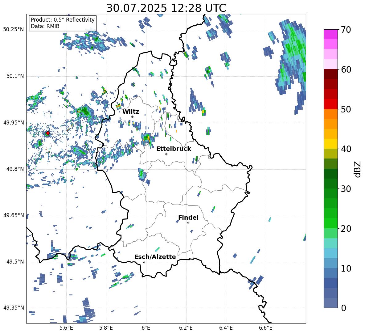Click the 6.6°E longitude tick label
The width and height of the screenshot is (365, 334).
[x=266, y=328]
